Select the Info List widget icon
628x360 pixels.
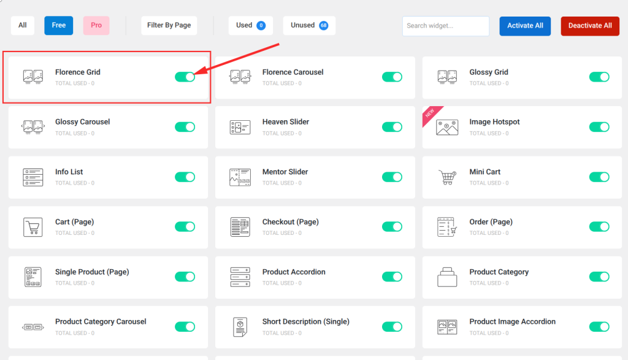click(x=33, y=177)
